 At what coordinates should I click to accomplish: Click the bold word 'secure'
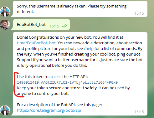(x=55, y=88)
